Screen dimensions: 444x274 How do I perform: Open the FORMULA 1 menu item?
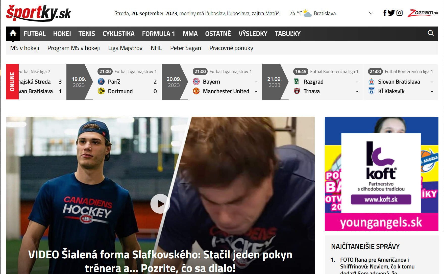[x=158, y=34]
